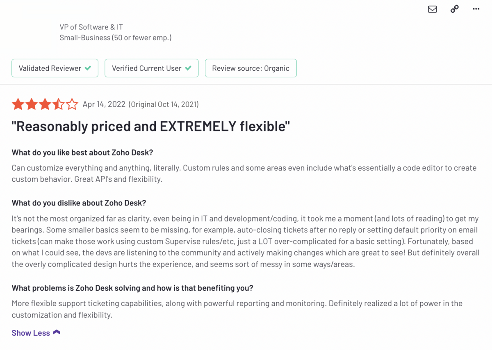The height and width of the screenshot is (350, 492).
Task: Click the envelope email share icon
Action: (432, 9)
